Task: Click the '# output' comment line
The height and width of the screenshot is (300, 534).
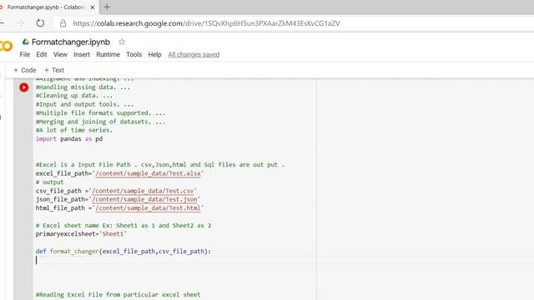Action: coord(50,182)
